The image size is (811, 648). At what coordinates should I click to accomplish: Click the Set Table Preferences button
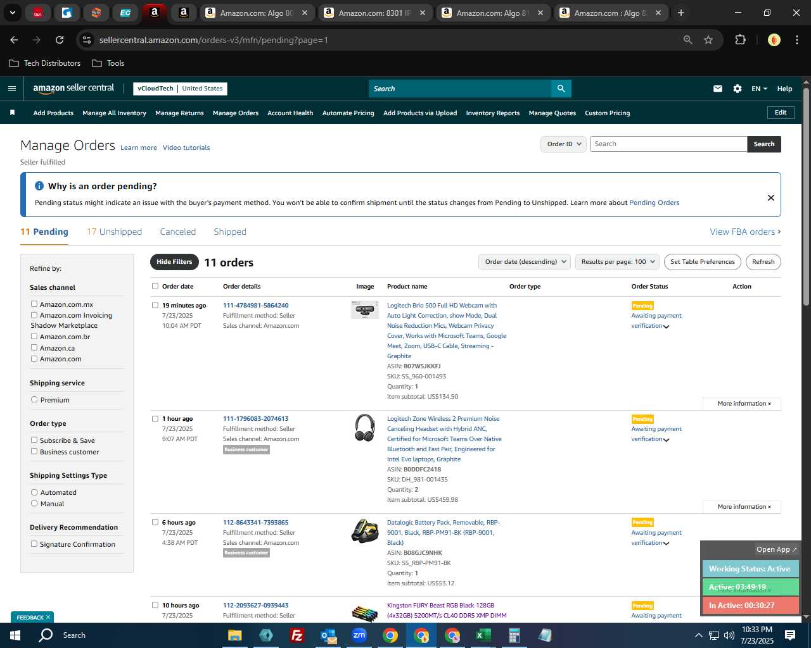[x=703, y=262]
